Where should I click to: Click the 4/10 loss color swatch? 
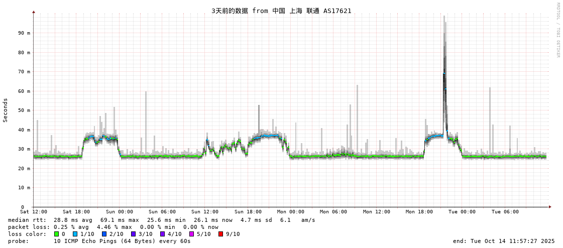162,234
